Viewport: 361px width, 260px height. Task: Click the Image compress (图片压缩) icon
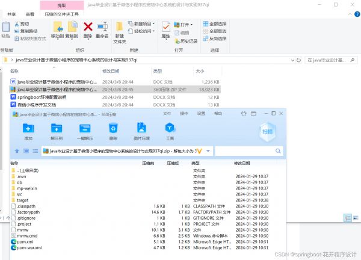click(x=141, y=128)
